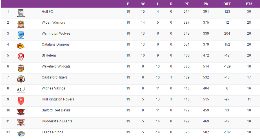Sort table by PTS column header

[249, 4]
